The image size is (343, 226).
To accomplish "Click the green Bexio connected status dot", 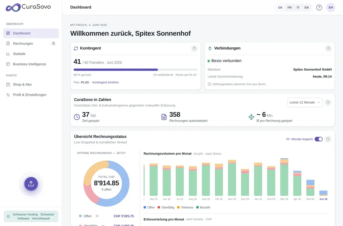I will click(x=209, y=61).
